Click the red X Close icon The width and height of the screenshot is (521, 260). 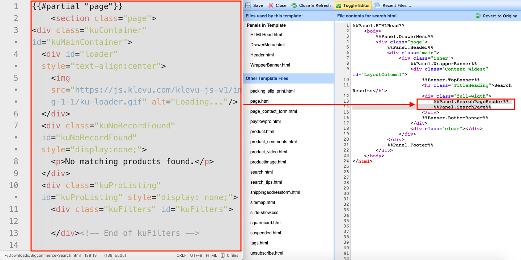[x=271, y=5]
